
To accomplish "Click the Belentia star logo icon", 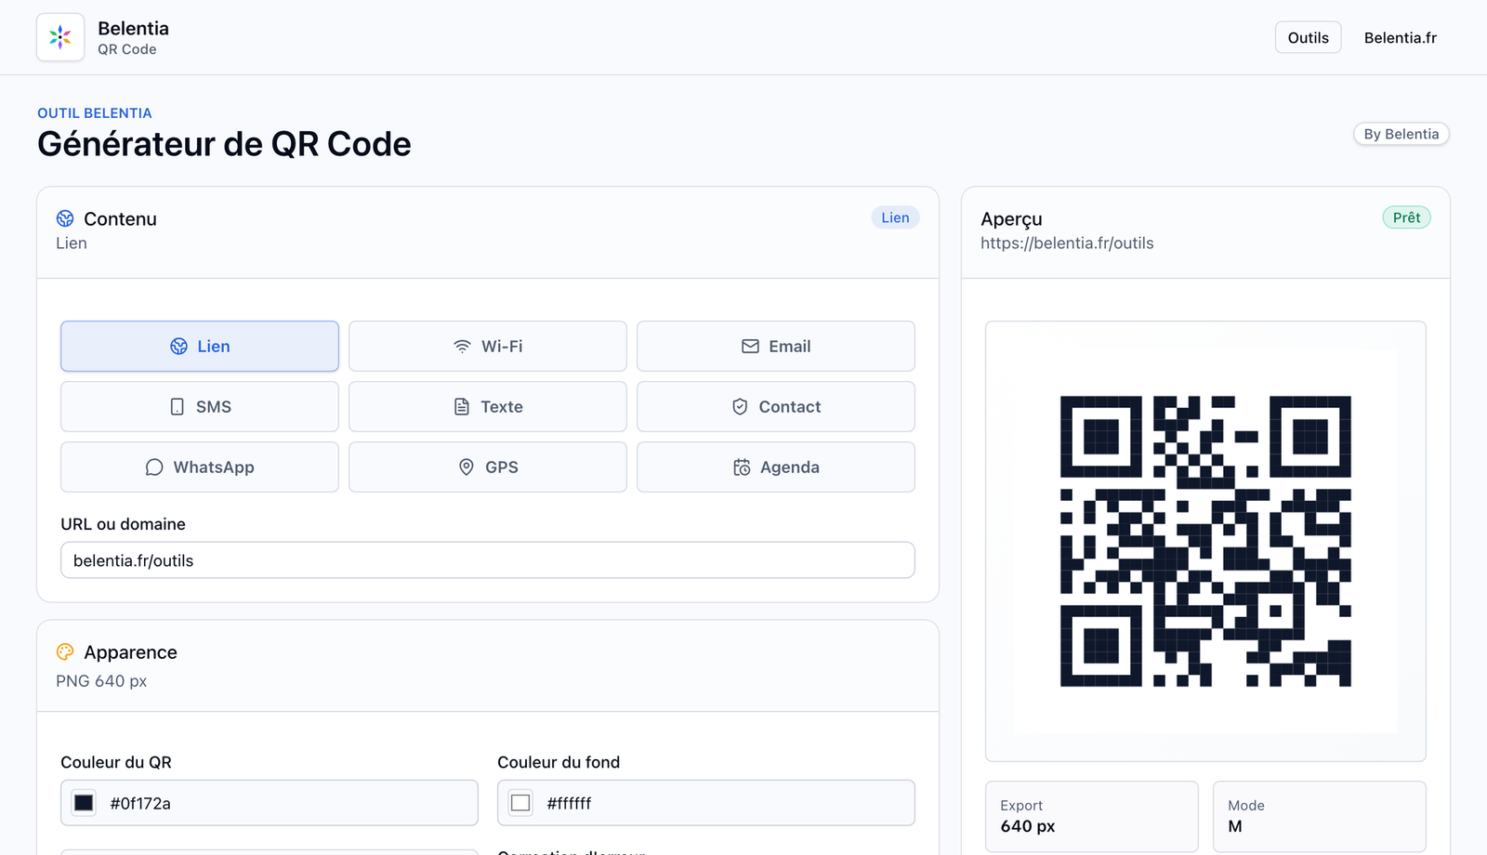I will [60, 37].
